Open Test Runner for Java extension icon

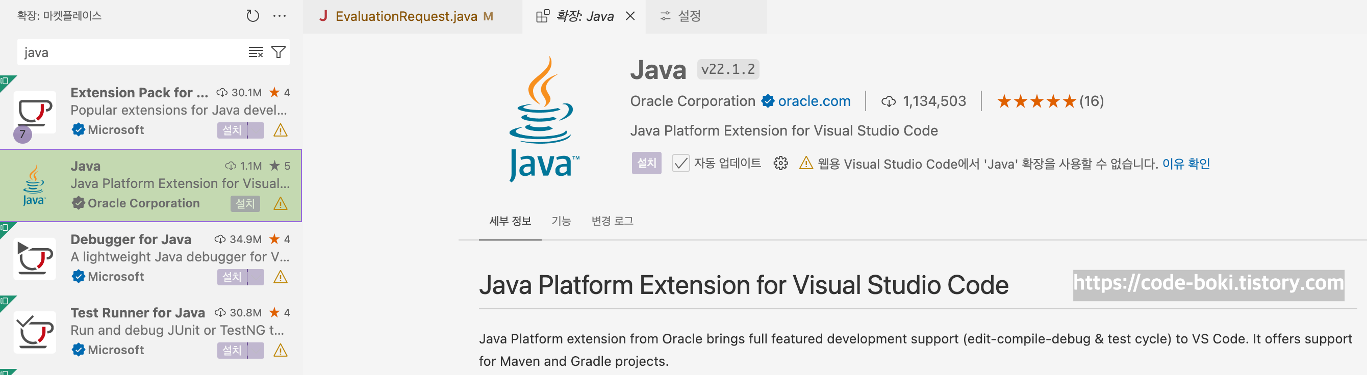pyautogui.click(x=35, y=332)
